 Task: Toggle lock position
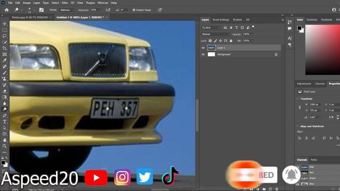click(220, 41)
